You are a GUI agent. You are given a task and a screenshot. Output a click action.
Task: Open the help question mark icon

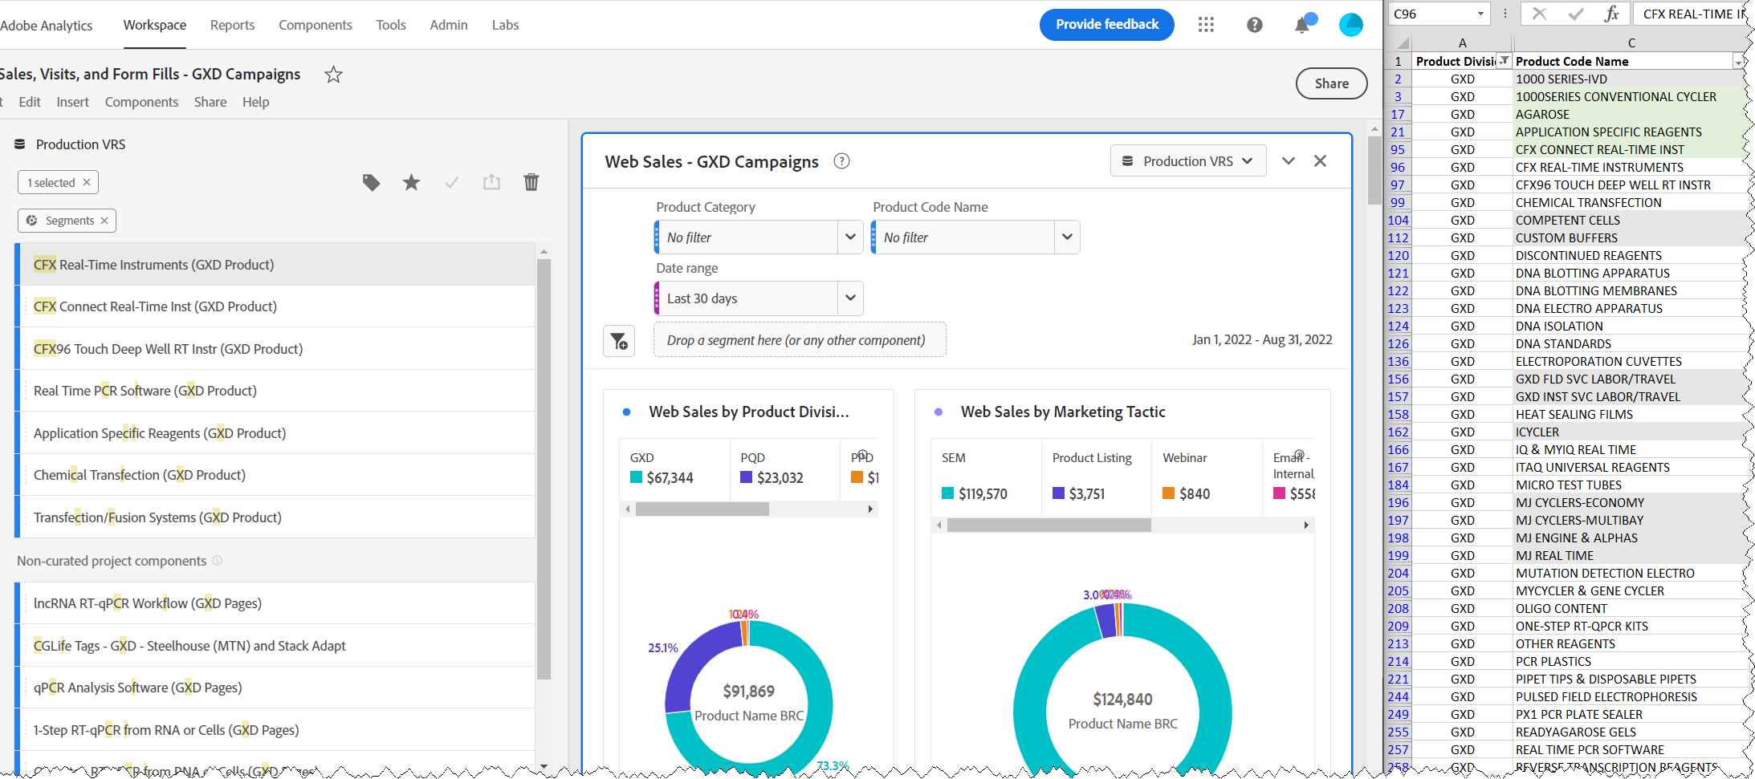click(x=1254, y=25)
